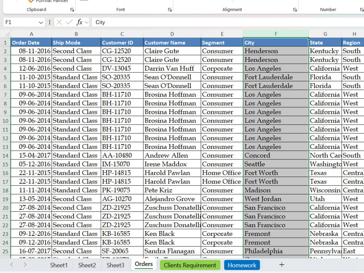The image size is (364, 273).
Task: Select cell with Andrew Allen
Action: pos(172,155)
